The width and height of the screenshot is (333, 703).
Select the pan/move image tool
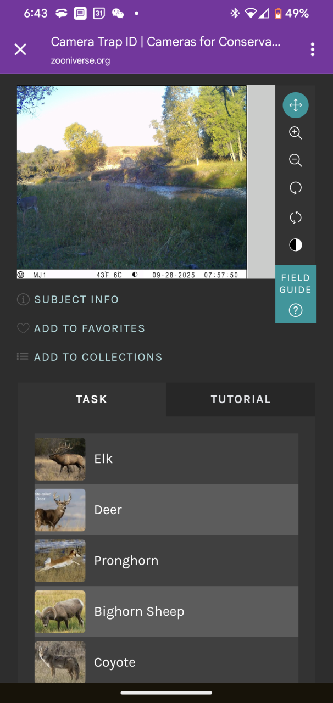pyautogui.click(x=296, y=105)
